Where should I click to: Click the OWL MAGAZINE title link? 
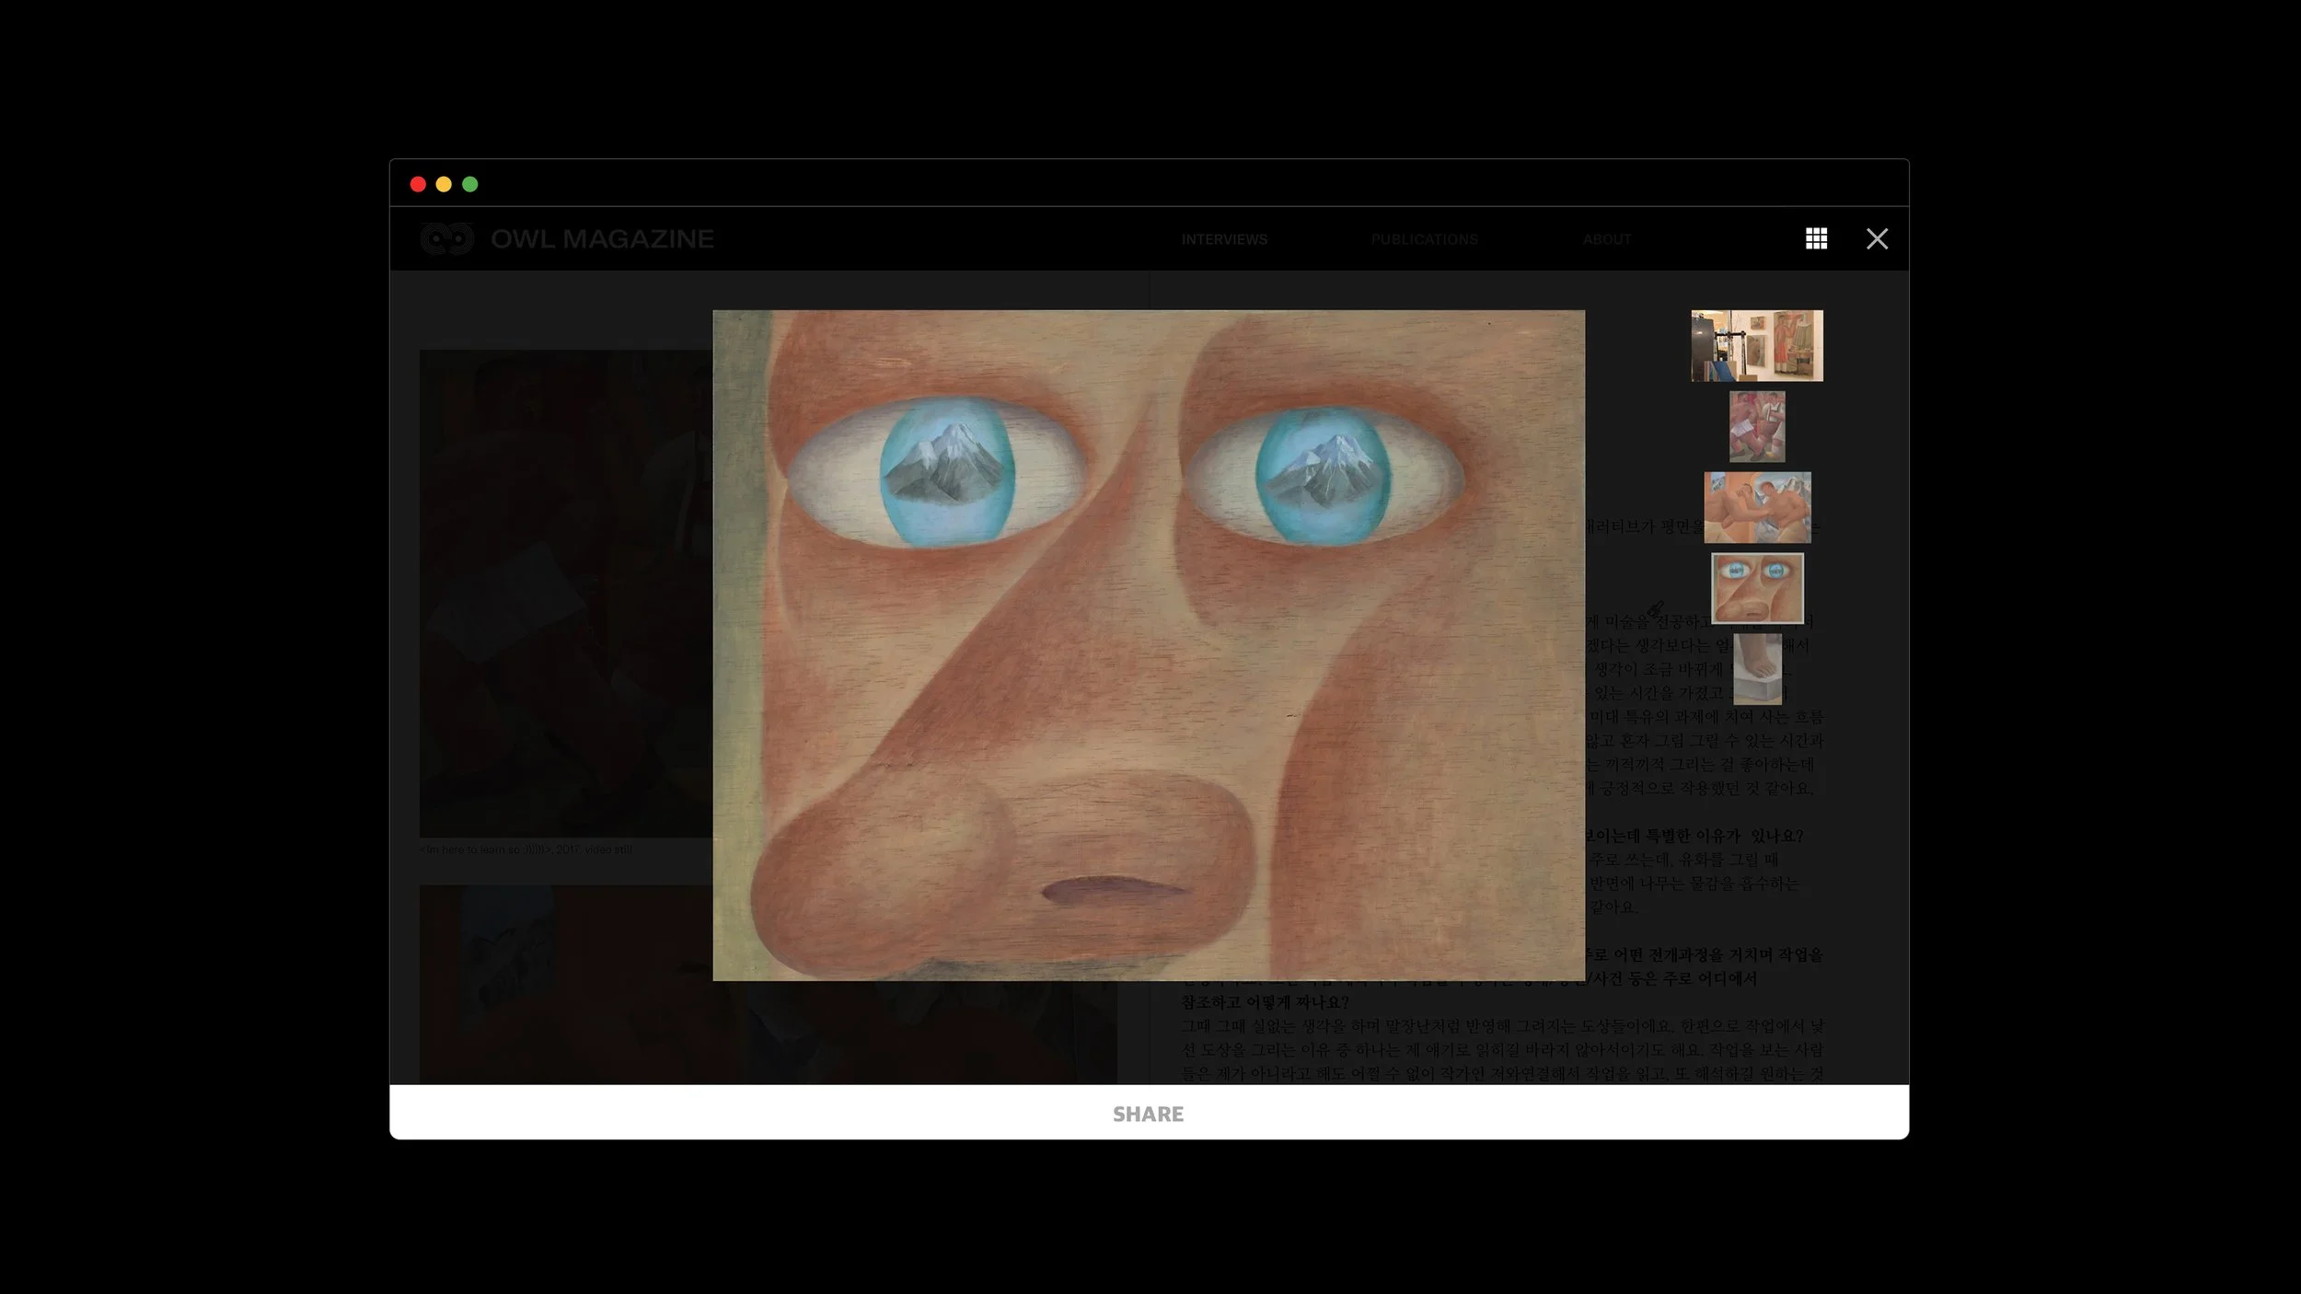(602, 239)
